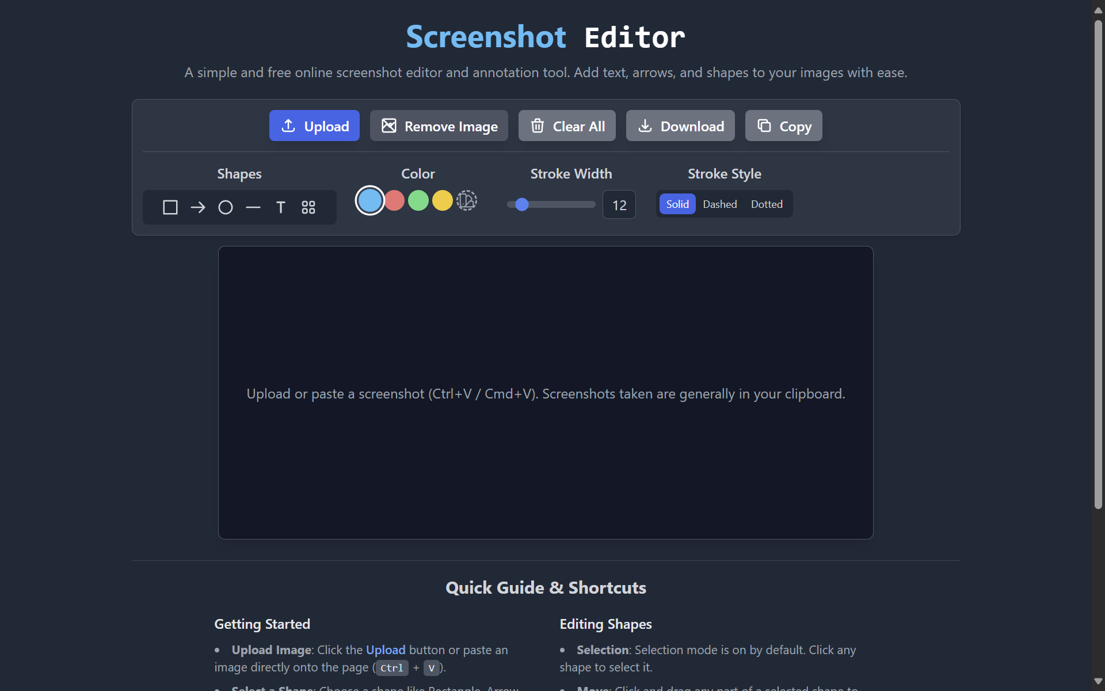Copy the screenshot to clipboard
1105x691 pixels.
point(783,126)
